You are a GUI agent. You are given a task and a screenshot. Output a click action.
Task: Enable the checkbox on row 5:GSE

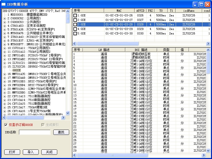[x=75, y=33]
